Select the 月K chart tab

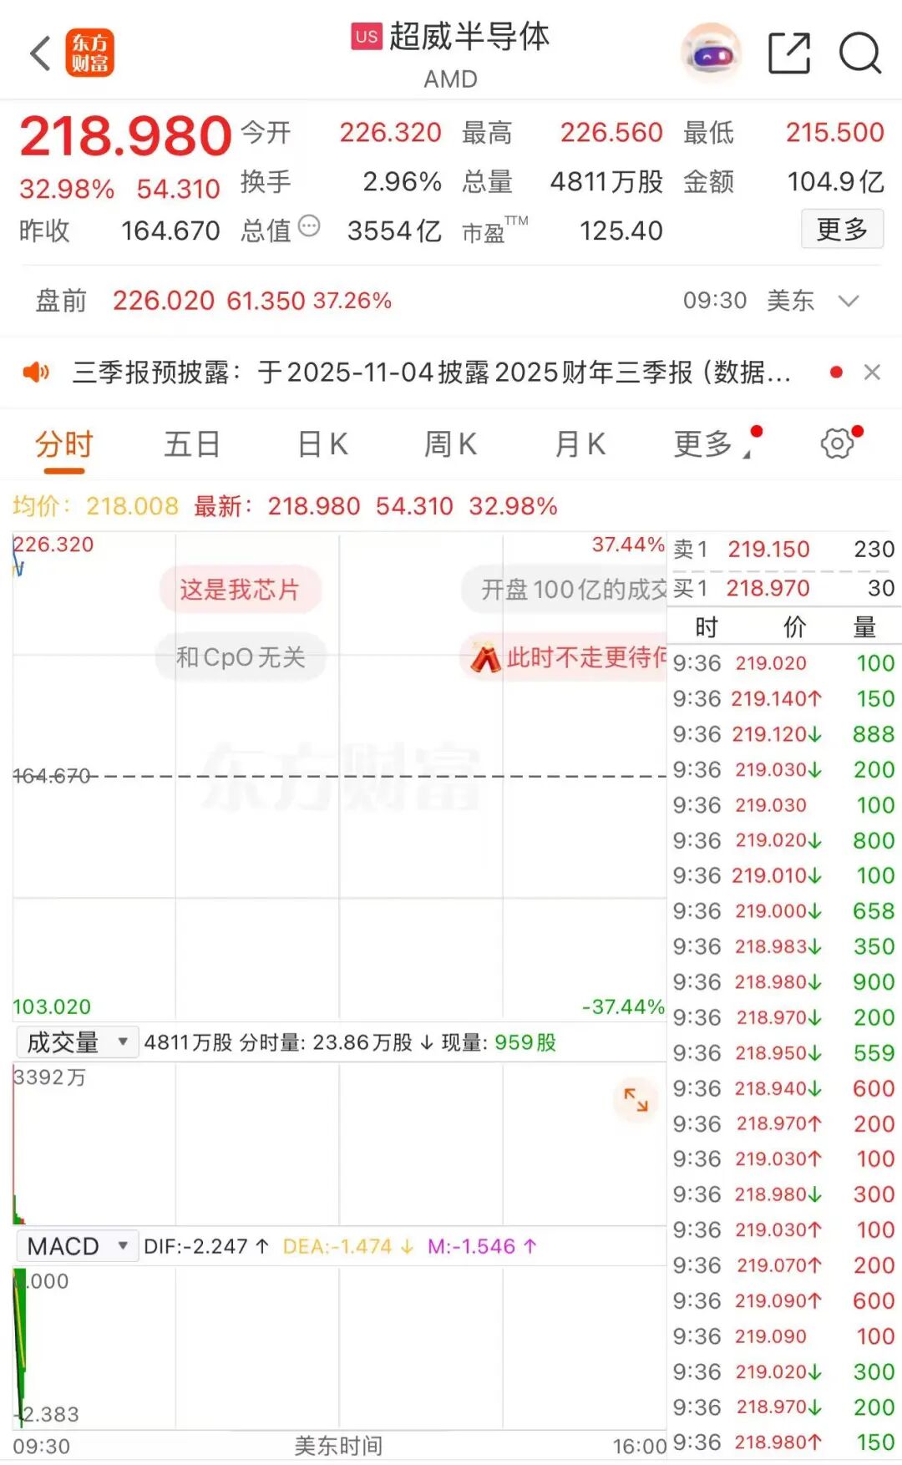[x=580, y=444]
